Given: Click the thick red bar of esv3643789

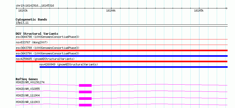Looking at the screenshot, I should [x=121, y=50].
